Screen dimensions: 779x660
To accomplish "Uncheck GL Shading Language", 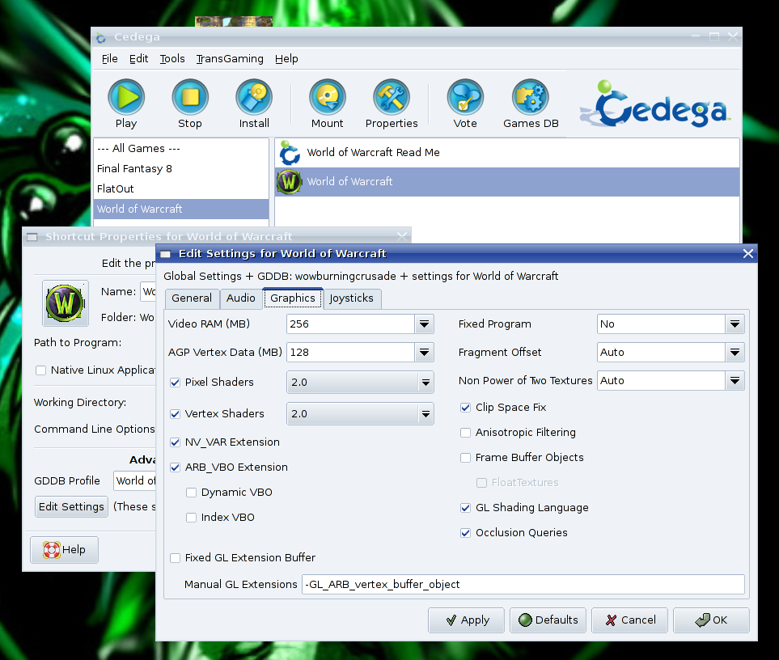I will [465, 508].
